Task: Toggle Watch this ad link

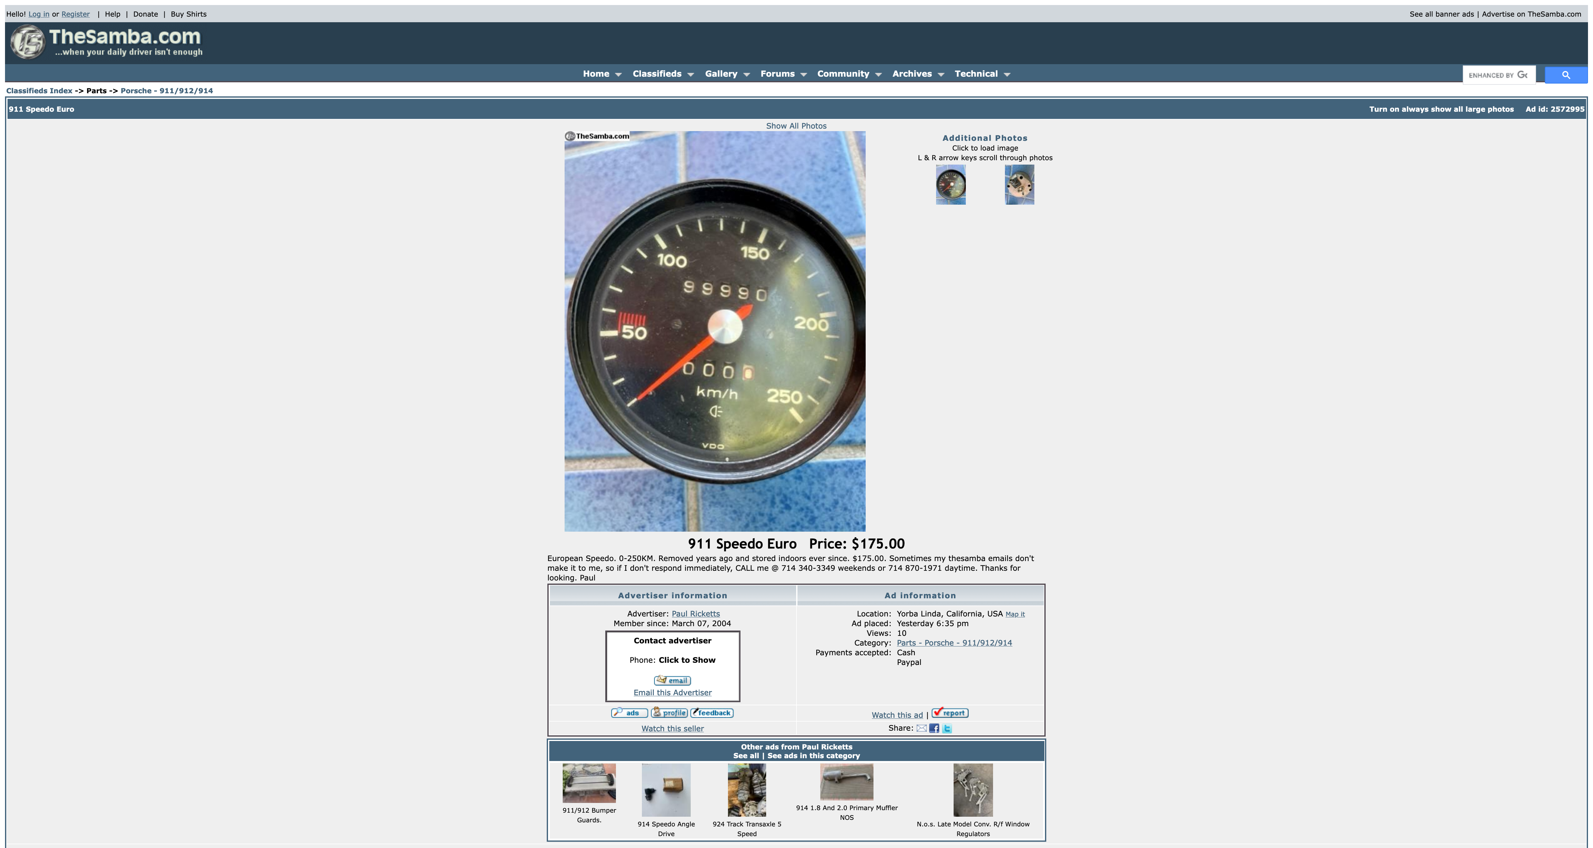Action: pos(897,715)
